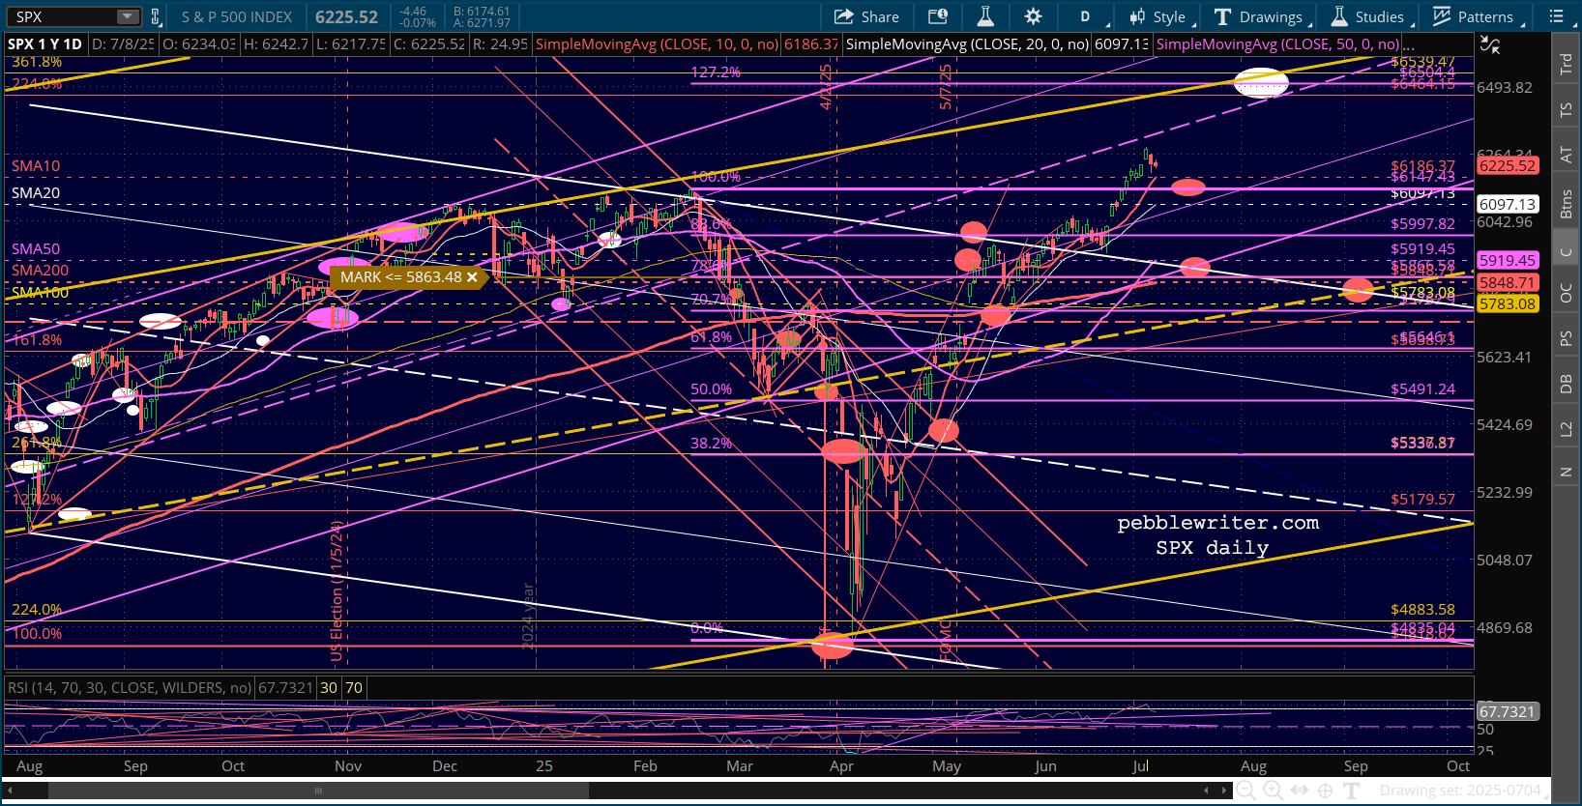Click the symbol link chain icon

pos(155,16)
